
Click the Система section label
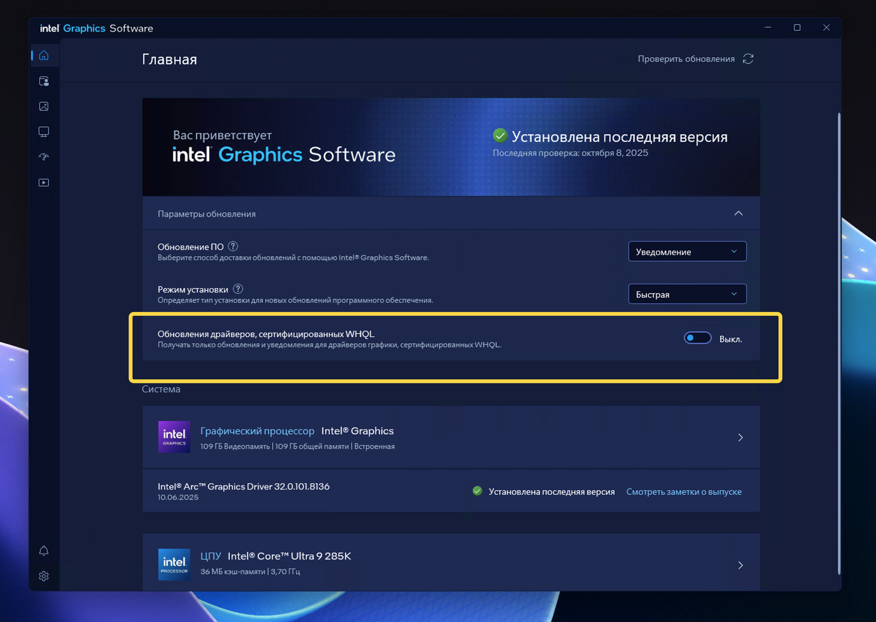[x=161, y=389]
